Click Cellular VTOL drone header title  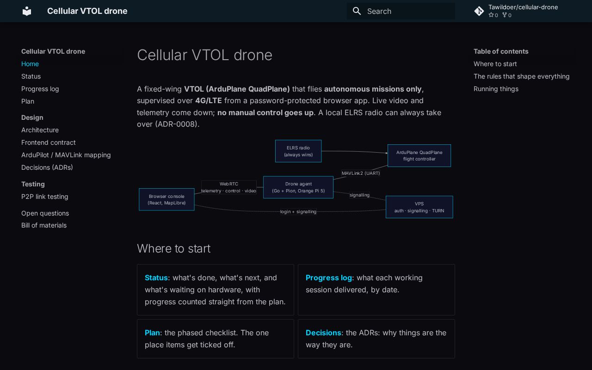87,11
